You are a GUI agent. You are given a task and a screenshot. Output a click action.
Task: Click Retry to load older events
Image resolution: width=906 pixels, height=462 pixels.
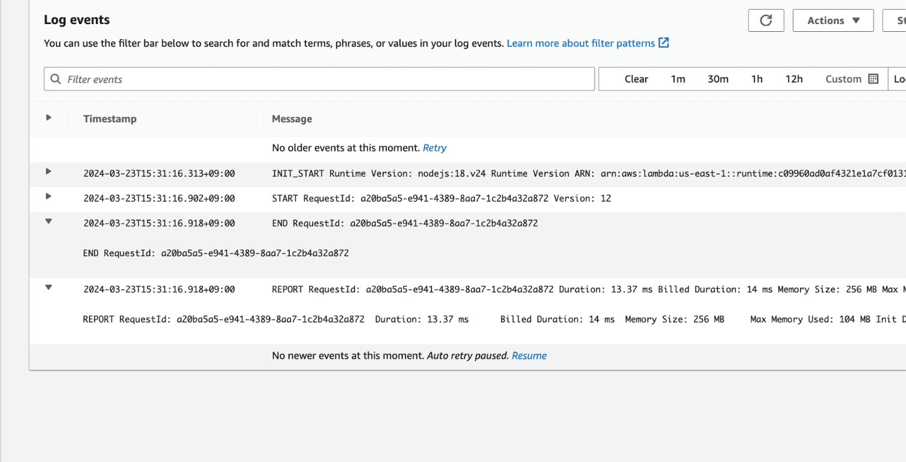(434, 148)
